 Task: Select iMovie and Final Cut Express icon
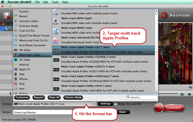[x=16, y=40]
